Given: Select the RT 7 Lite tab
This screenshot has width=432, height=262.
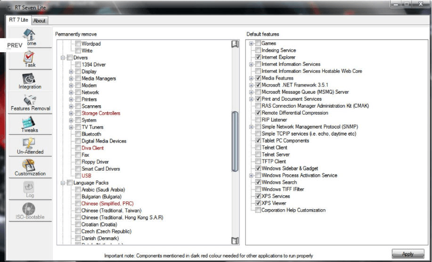Looking at the screenshot, I should (19, 20).
